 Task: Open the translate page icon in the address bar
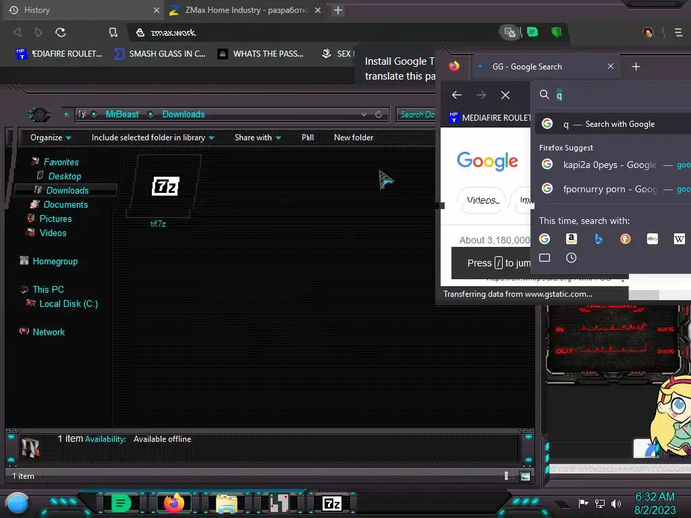tap(510, 32)
